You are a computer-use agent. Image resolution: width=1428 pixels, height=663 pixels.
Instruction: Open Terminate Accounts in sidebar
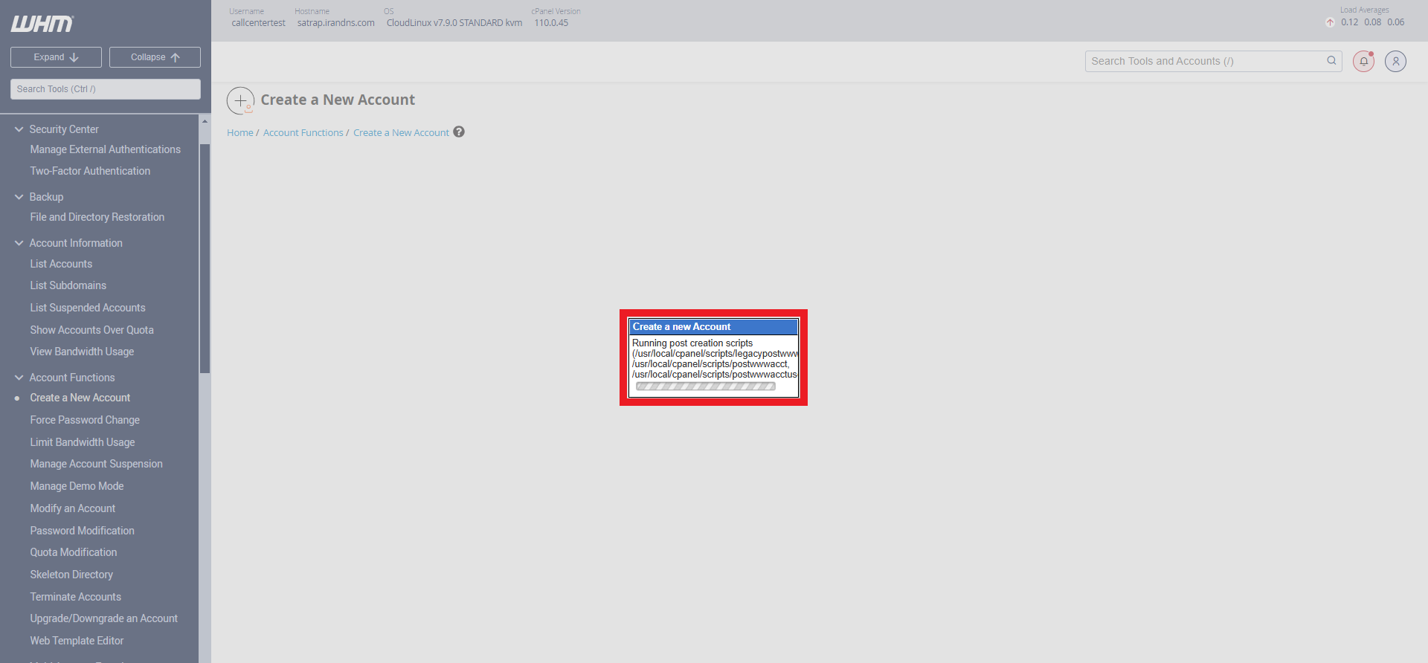pos(75,597)
